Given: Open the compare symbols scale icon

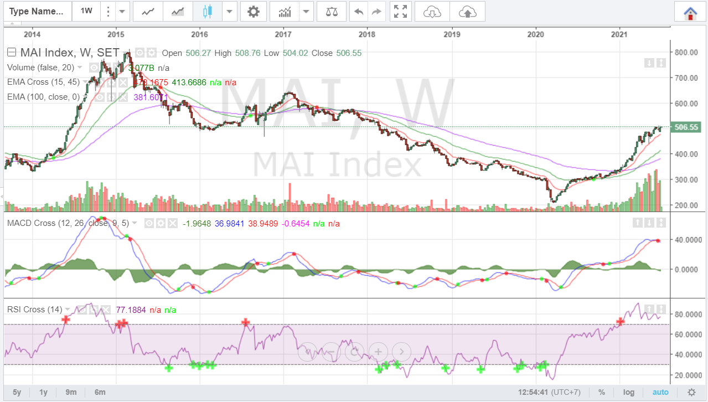Looking at the screenshot, I should (x=332, y=11).
